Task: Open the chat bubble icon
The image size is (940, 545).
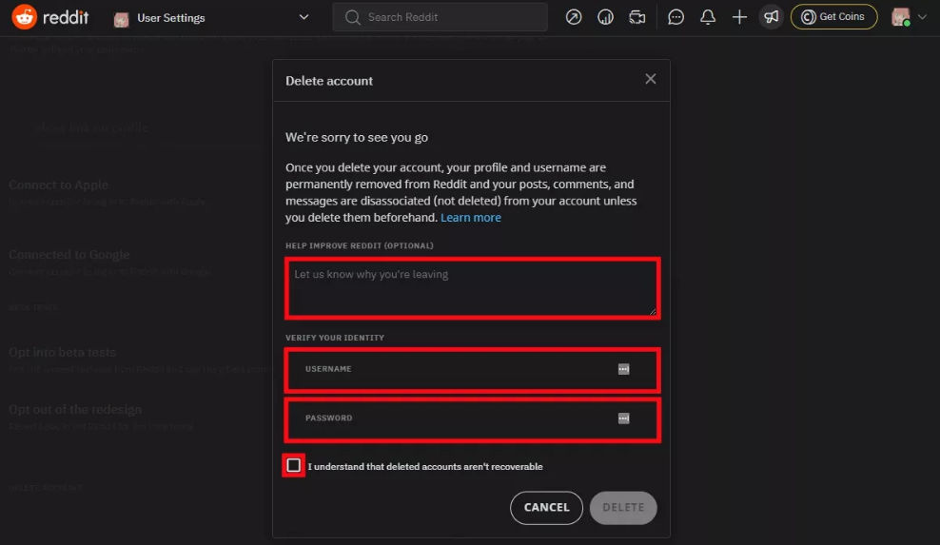Action: (x=676, y=17)
